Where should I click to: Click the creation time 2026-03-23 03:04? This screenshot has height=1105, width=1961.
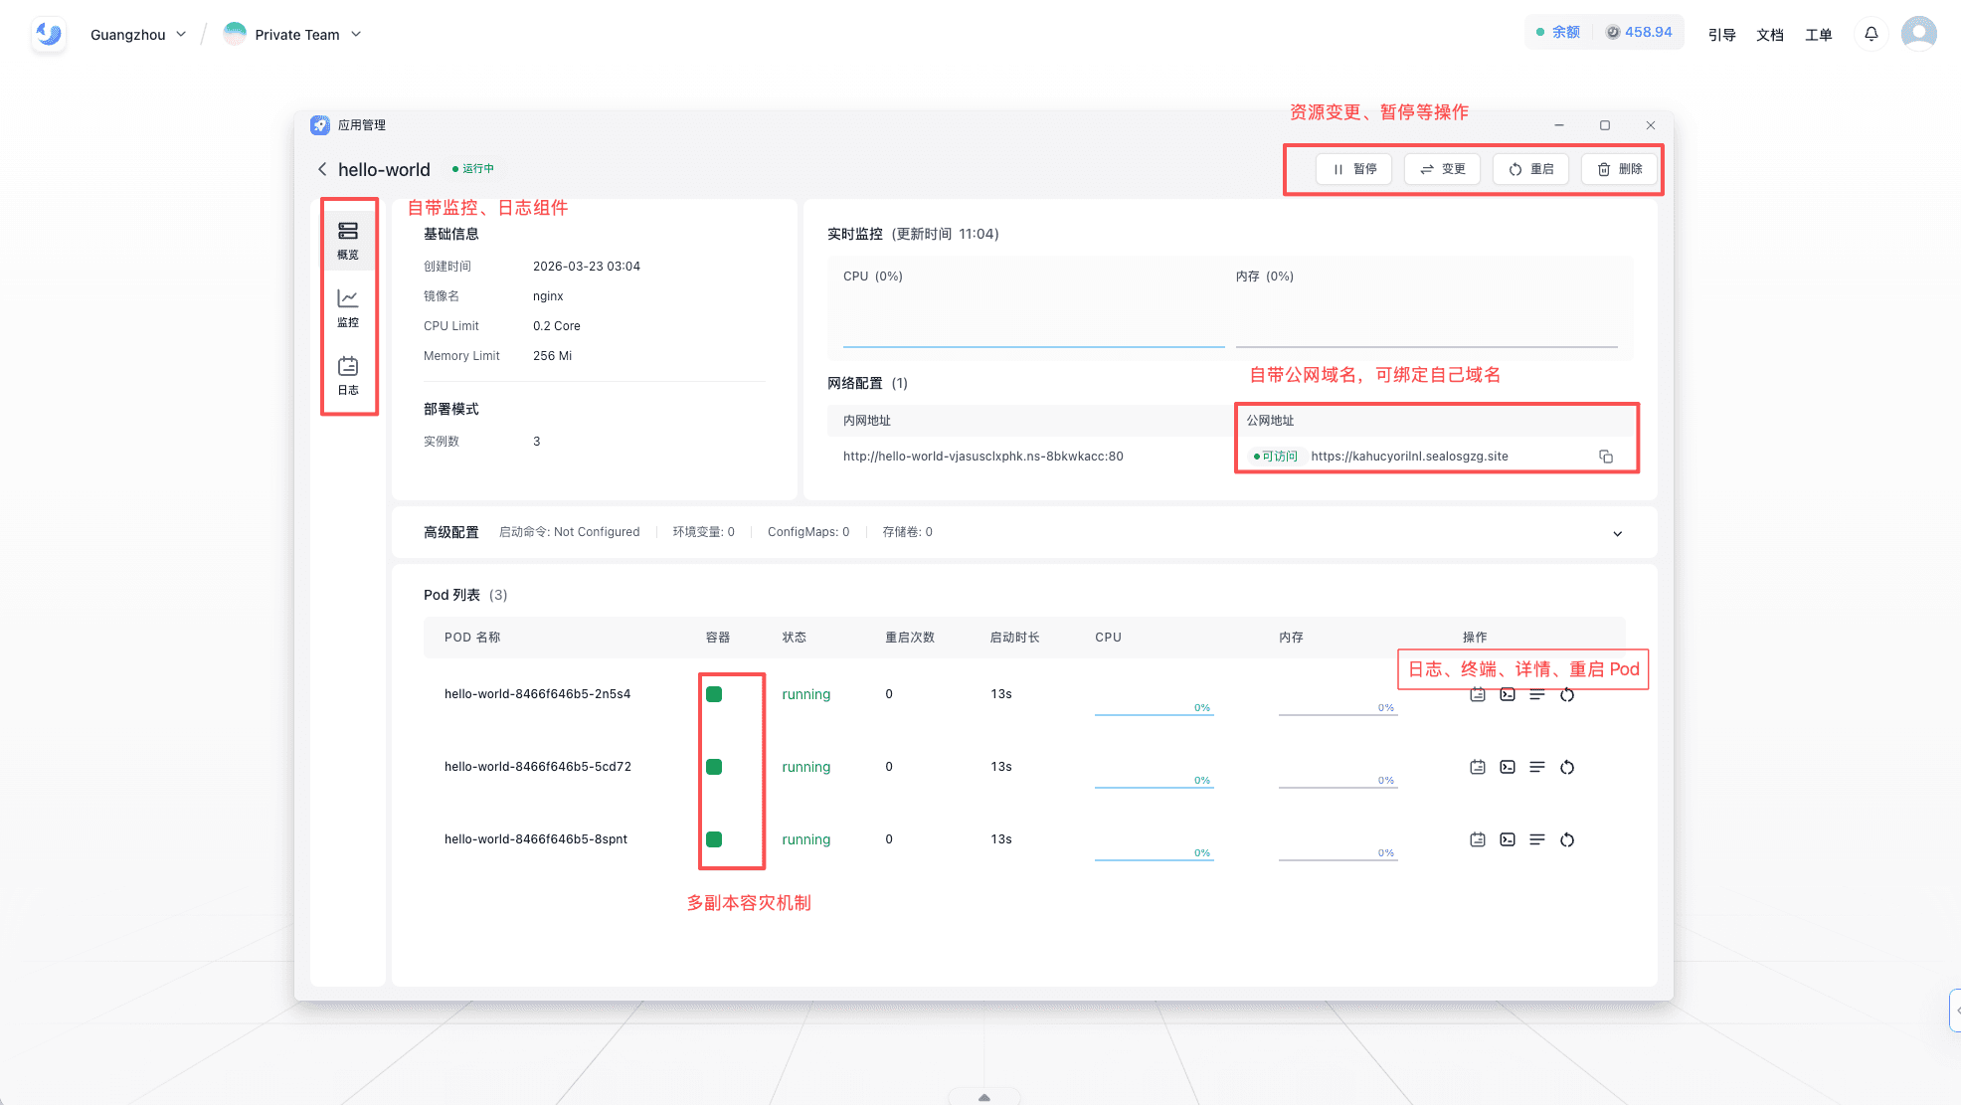pos(587,267)
